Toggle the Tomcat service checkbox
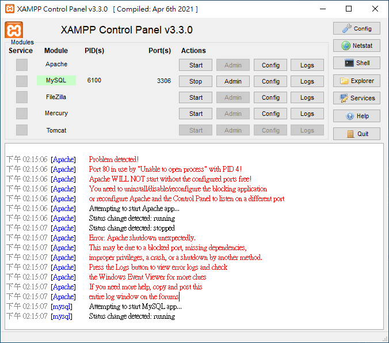 tap(22, 130)
